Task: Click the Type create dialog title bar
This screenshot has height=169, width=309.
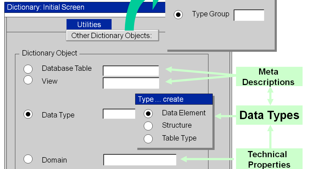Action: (174, 99)
